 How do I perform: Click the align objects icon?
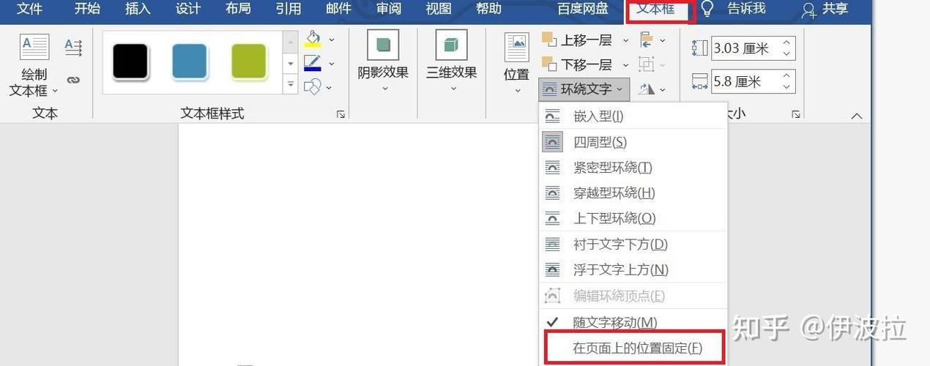[647, 40]
